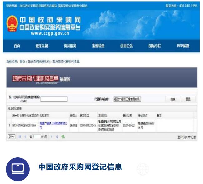Viewport: 203px width, 184px height.
Task: Open 监督检查 navigation item
Action: tap(98, 46)
